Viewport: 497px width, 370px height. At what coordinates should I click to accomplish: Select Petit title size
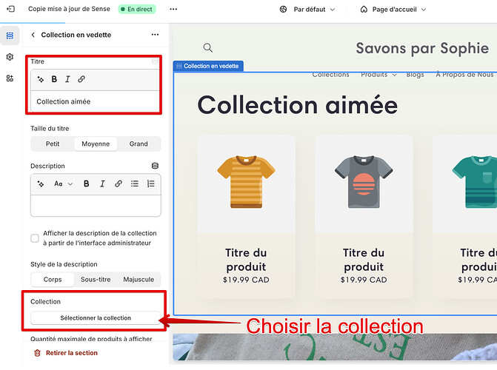[53, 144]
